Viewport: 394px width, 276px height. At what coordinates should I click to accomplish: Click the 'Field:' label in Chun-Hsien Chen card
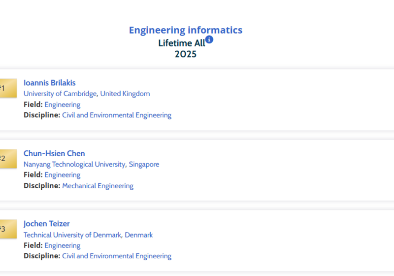point(33,174)
